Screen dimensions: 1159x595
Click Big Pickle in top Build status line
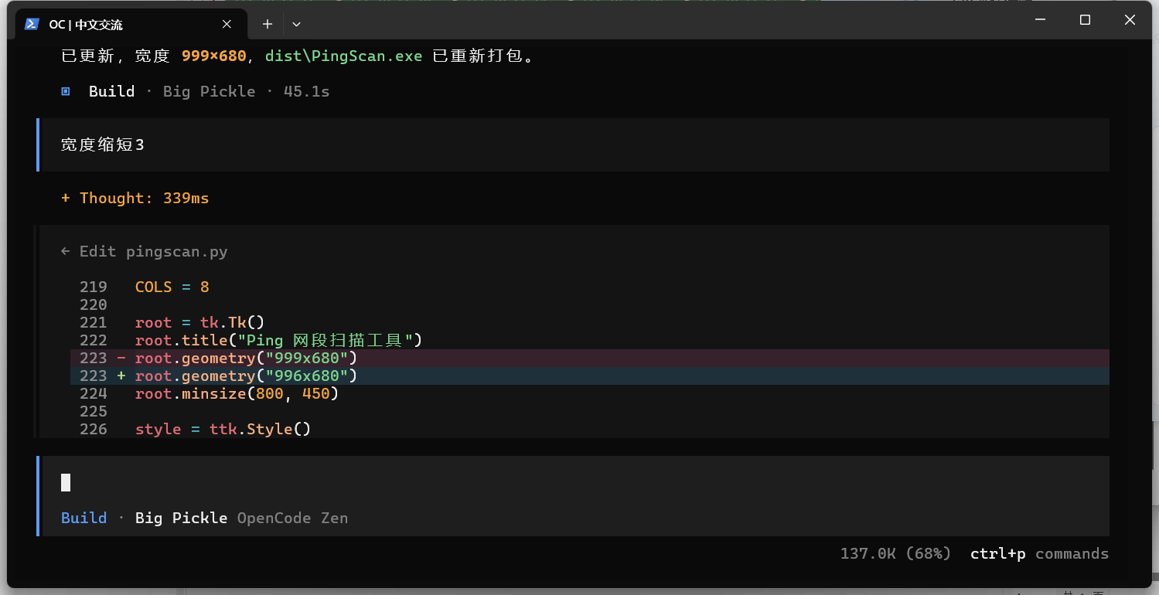(x=209, y=91)
